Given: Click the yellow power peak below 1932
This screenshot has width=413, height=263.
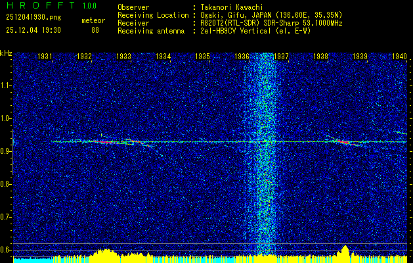Looking at the screenshot, I should point(105,255).
